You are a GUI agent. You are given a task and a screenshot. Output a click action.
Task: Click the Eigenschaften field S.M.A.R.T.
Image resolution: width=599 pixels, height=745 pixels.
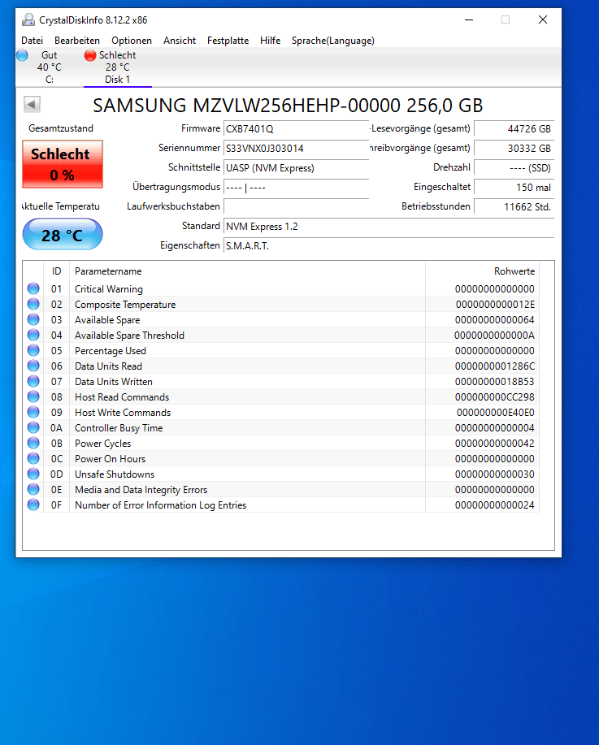pyautogui.click(x=388, y=245)
